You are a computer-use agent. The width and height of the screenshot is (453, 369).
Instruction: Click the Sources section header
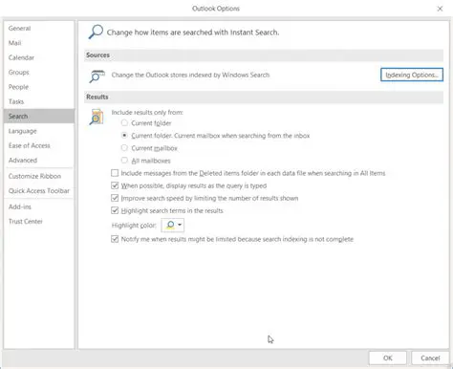264,55
